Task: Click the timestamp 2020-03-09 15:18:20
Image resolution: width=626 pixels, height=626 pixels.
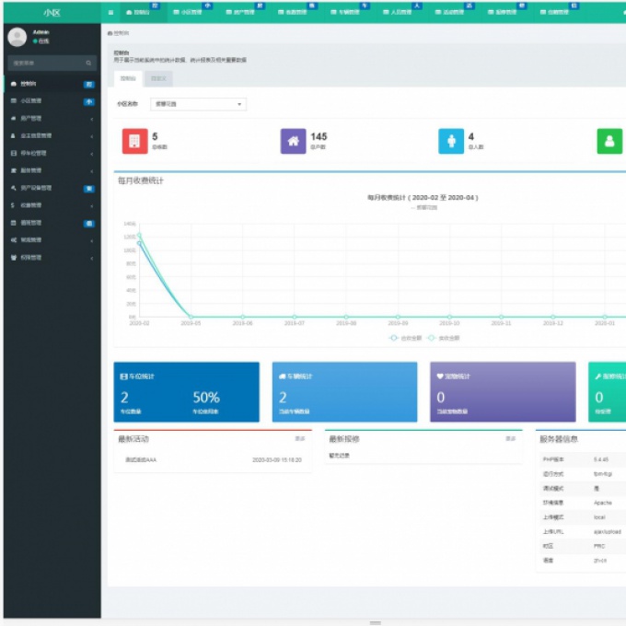Action: 277,460
